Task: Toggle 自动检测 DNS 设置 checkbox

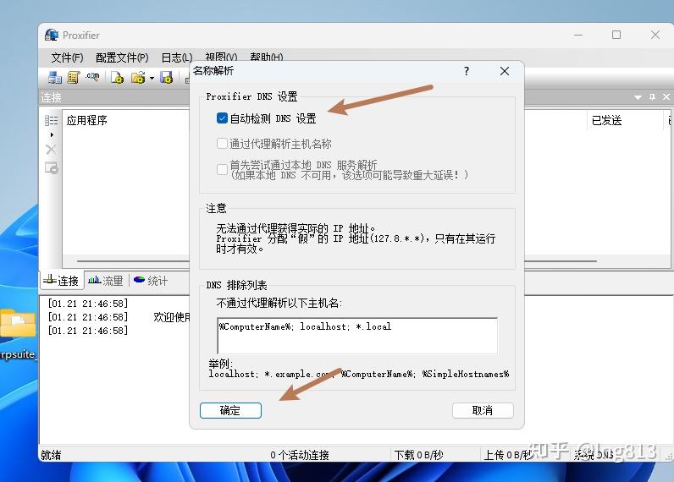Action: coord(222,118)
